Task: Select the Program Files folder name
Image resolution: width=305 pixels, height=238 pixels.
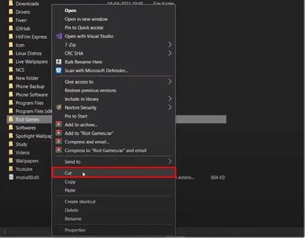Action: pyautogui.click(x=30, y=103)
